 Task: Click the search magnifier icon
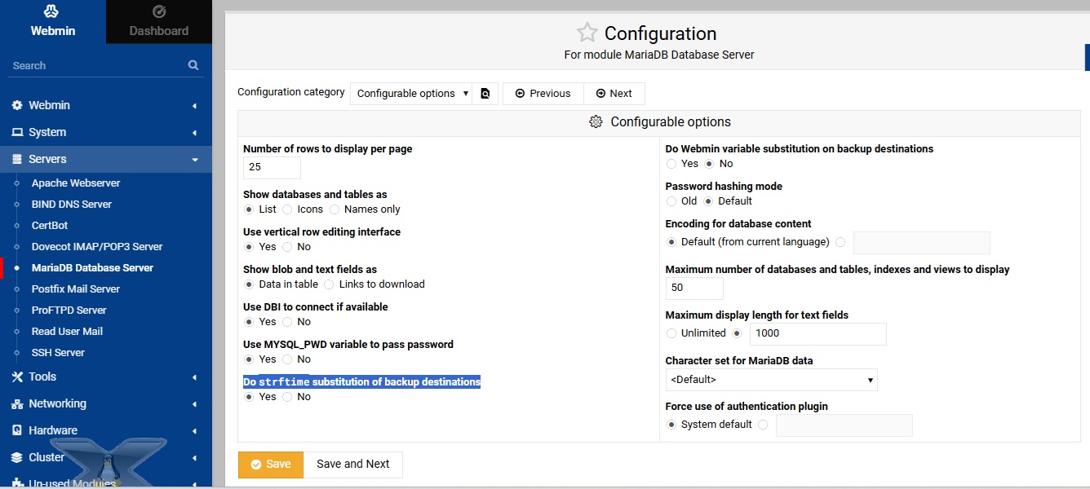tap(193, 65)
